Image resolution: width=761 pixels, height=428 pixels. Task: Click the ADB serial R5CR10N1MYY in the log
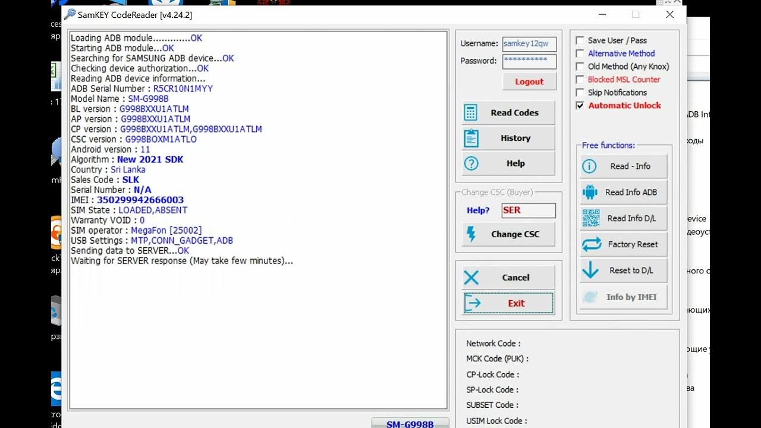click(x=183, y=89)
